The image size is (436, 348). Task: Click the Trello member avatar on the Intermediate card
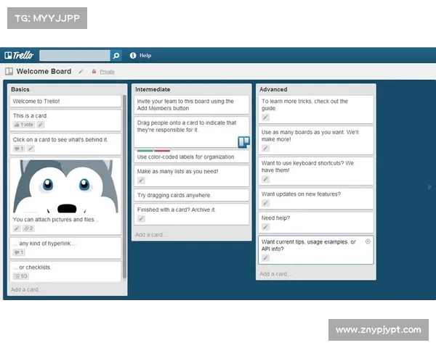[x=244, y=141]
